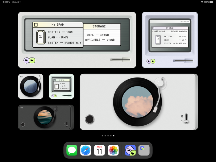Tap the smiley faces logo on large white computer widget
This screenshot has height=162, width=216.
point(29,60)
